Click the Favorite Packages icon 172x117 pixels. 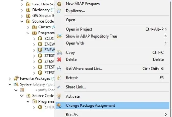point(16,78)
